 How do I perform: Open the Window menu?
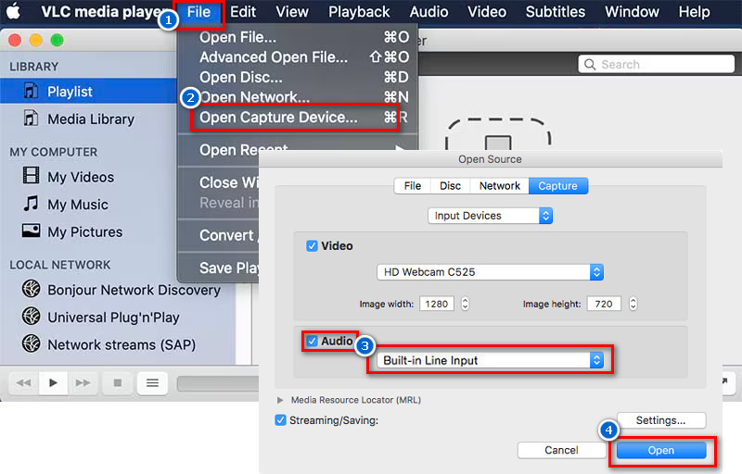tap(632, 12)
